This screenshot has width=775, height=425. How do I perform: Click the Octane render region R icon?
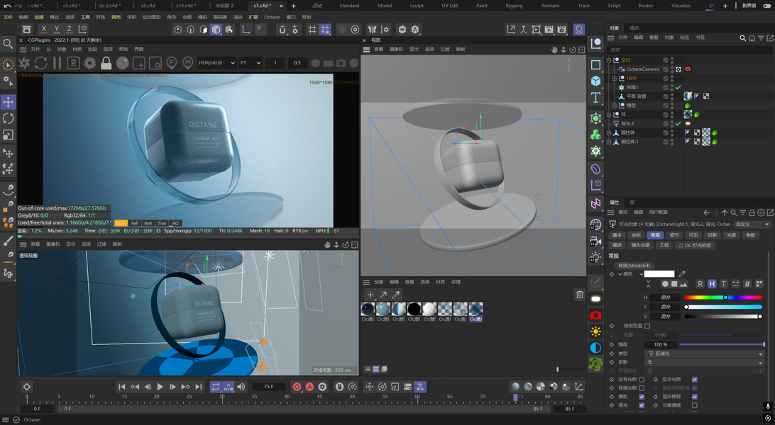click(74, 63)
